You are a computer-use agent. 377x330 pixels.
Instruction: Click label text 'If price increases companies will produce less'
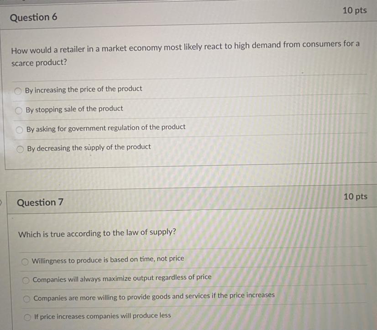[102, 316]
